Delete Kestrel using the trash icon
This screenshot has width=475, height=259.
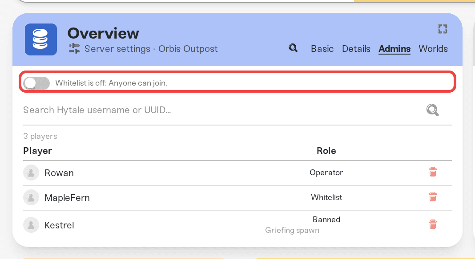(433, 224)
